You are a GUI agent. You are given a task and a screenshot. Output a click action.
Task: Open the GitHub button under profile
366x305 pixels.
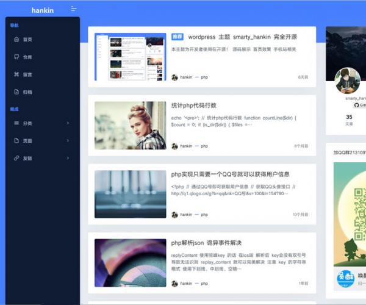360,106
